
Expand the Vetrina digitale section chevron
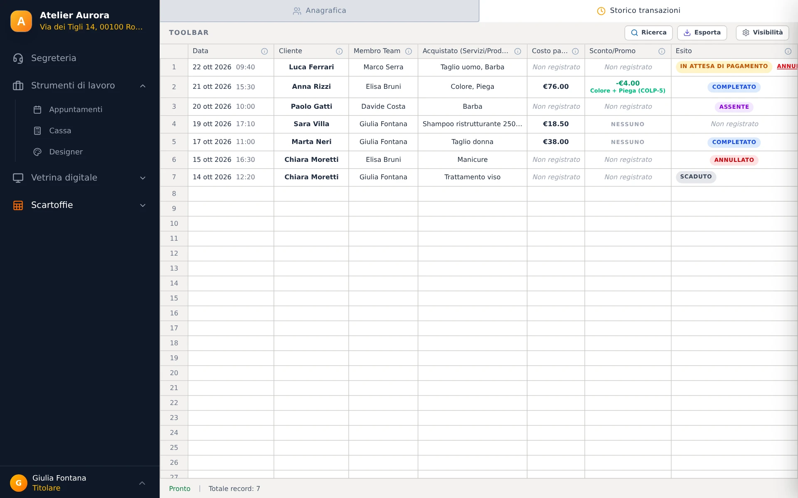tap(143, 178)
